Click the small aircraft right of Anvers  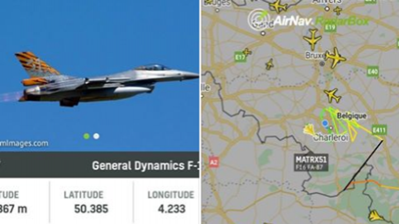click(338, 11)
